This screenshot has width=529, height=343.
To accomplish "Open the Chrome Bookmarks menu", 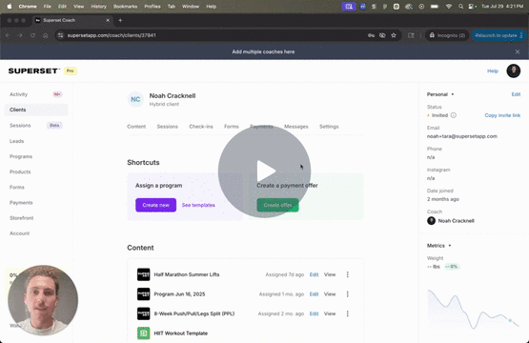I will tap(125, 7).
